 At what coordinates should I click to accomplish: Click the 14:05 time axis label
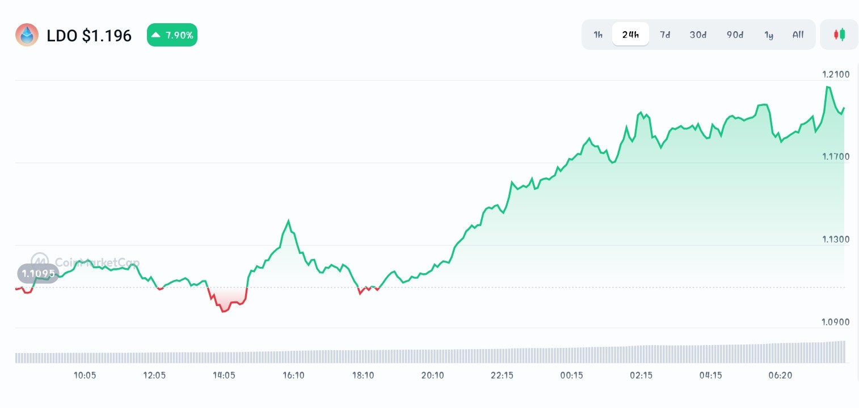[224, 375]
